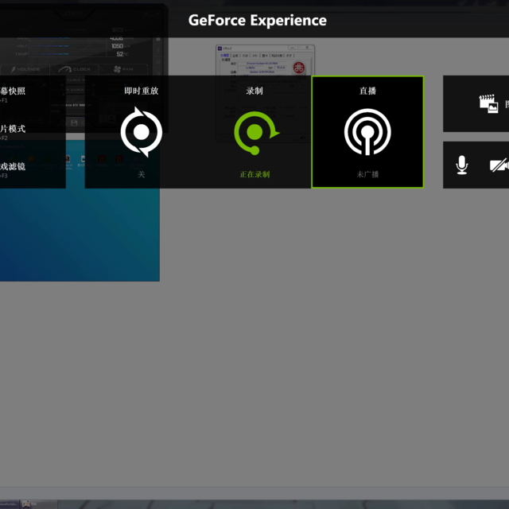Click the TEMP 52 reading in Afterburner
This screenshot has width=509, height=509.
coord(120,54)
